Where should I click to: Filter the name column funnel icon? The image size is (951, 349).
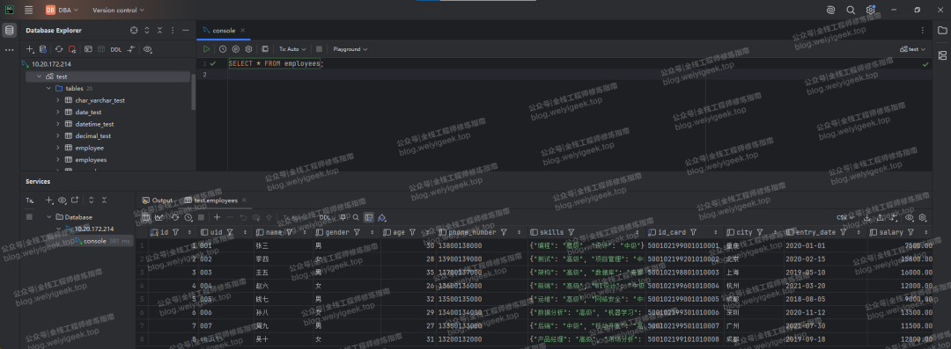tap(290, 232)
